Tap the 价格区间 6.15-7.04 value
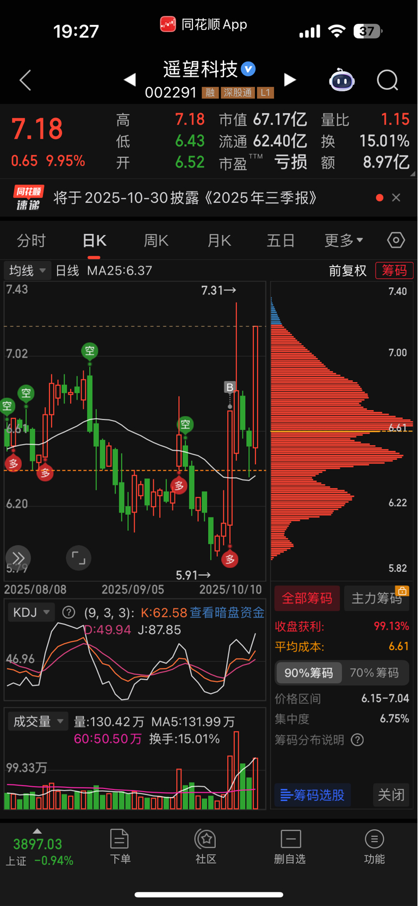The height and width of the screenshot is (906, 418). click(385, 699)
